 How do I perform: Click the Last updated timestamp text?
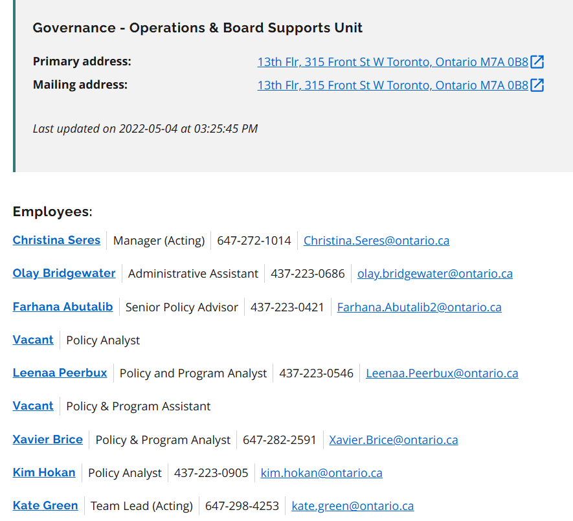(146, 129)
